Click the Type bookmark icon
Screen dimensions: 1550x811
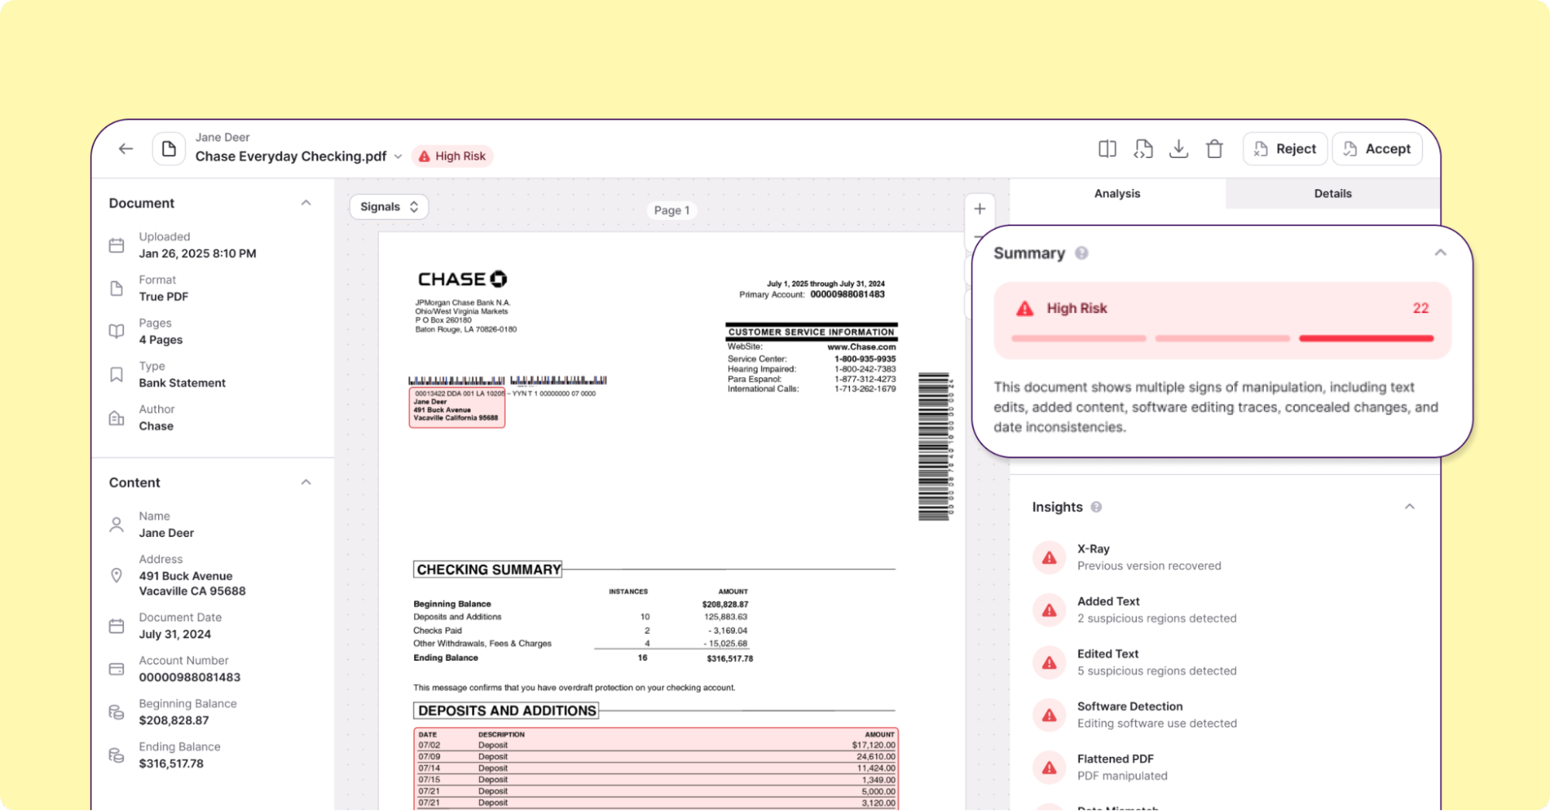pyautogui.click(x=116, y=375)
